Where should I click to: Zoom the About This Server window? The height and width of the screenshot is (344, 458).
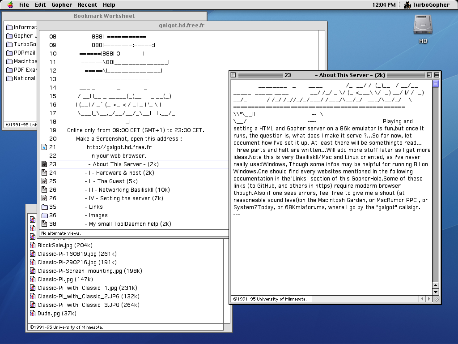[429, 75]
